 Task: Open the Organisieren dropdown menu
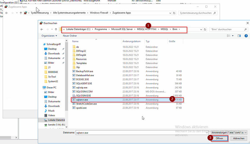coord(49,36)
